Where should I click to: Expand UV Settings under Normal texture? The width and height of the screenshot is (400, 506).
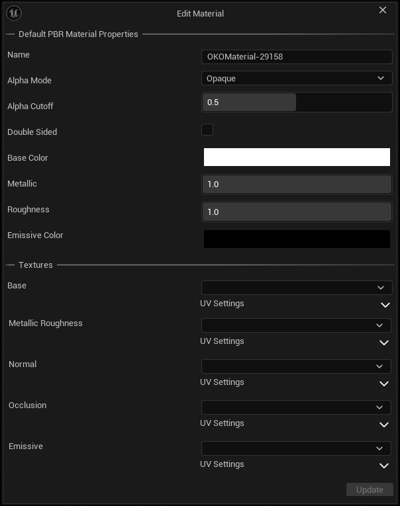(384, 384)
